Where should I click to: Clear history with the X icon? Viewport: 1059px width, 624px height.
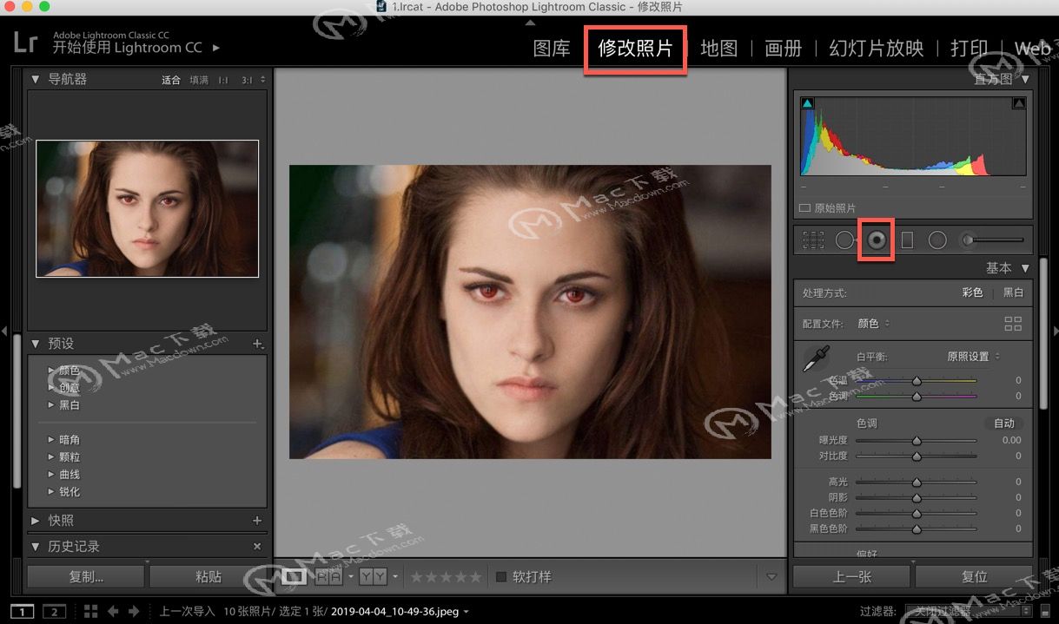coord(257,547)
